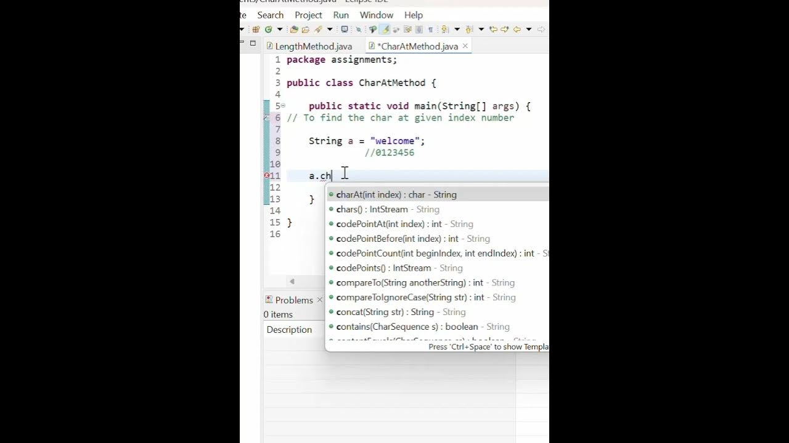This screenshot has height=443, width=789.
Task: Click the error marker on line 11
Action: [267, 175]
